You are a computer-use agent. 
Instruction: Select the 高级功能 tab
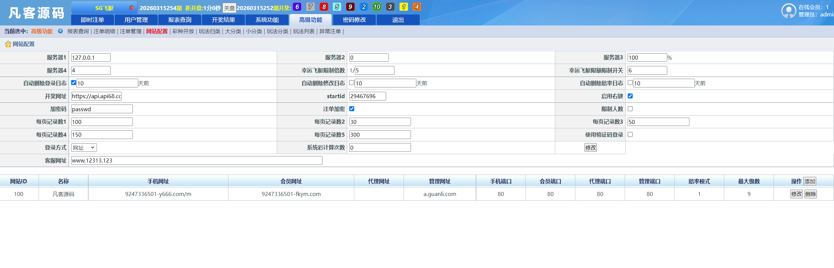311,20
